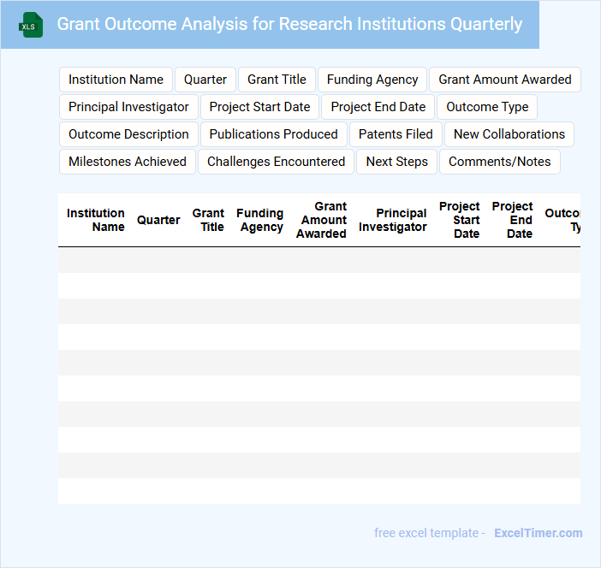Select the Project Start Date tag
Viewport: 601px width, 568px height.
click(x=259, y=107)
